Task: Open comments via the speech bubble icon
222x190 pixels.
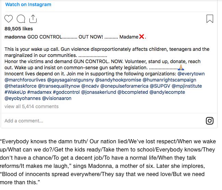Action: 21,19
